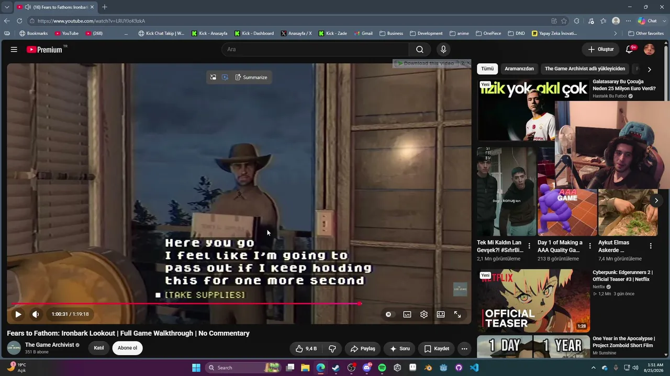The width and height of the screenshot is (670, 376).
Task: Focus the YouTube search box Ara
Action: pos(315,50)
